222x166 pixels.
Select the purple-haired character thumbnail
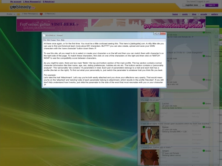pyautogui.click(x=150, y=93)
